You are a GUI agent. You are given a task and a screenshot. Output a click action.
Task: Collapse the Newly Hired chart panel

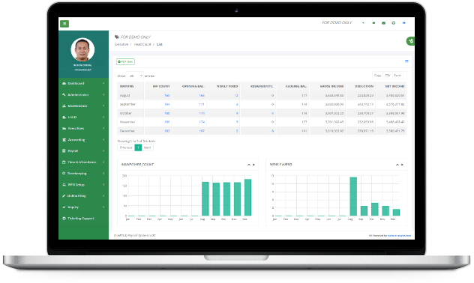[397, 165]
